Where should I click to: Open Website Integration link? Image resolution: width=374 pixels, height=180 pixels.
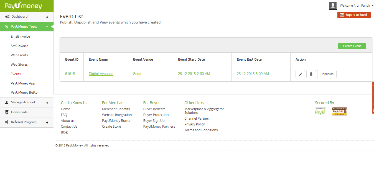(117, 115)
